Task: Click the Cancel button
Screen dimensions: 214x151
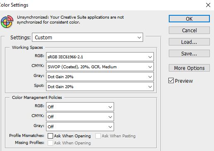Action: pyautogui.click(x=189, y=30)
